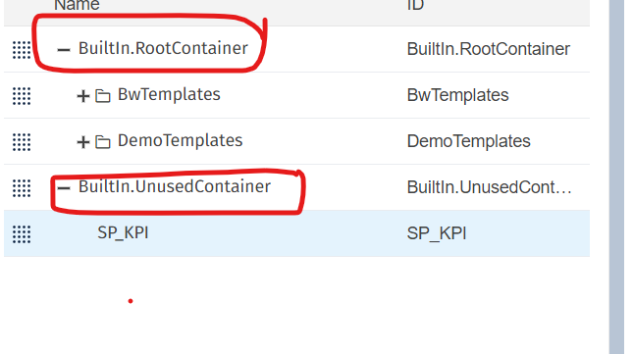
Task: Click drag handle of BuiltIn.UnusedContainer row
Action: pos(22,188)
